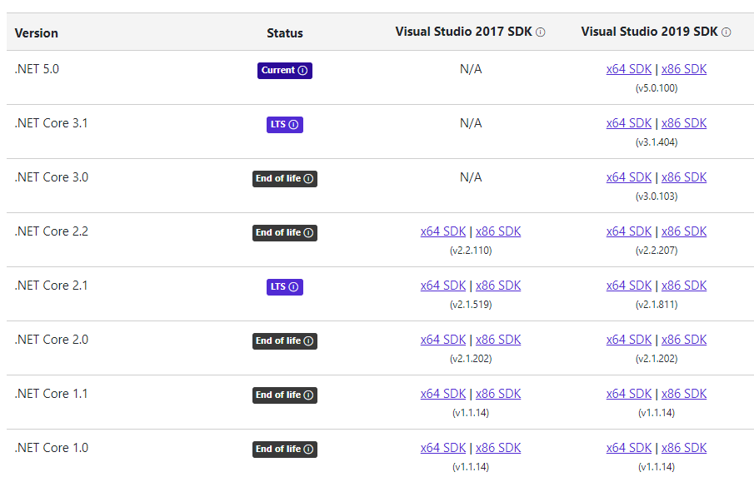Download .NET 5.0 x64 SDK for VS 2019
The height and width of the screenshot is (487, 754).
coord(629,69)
